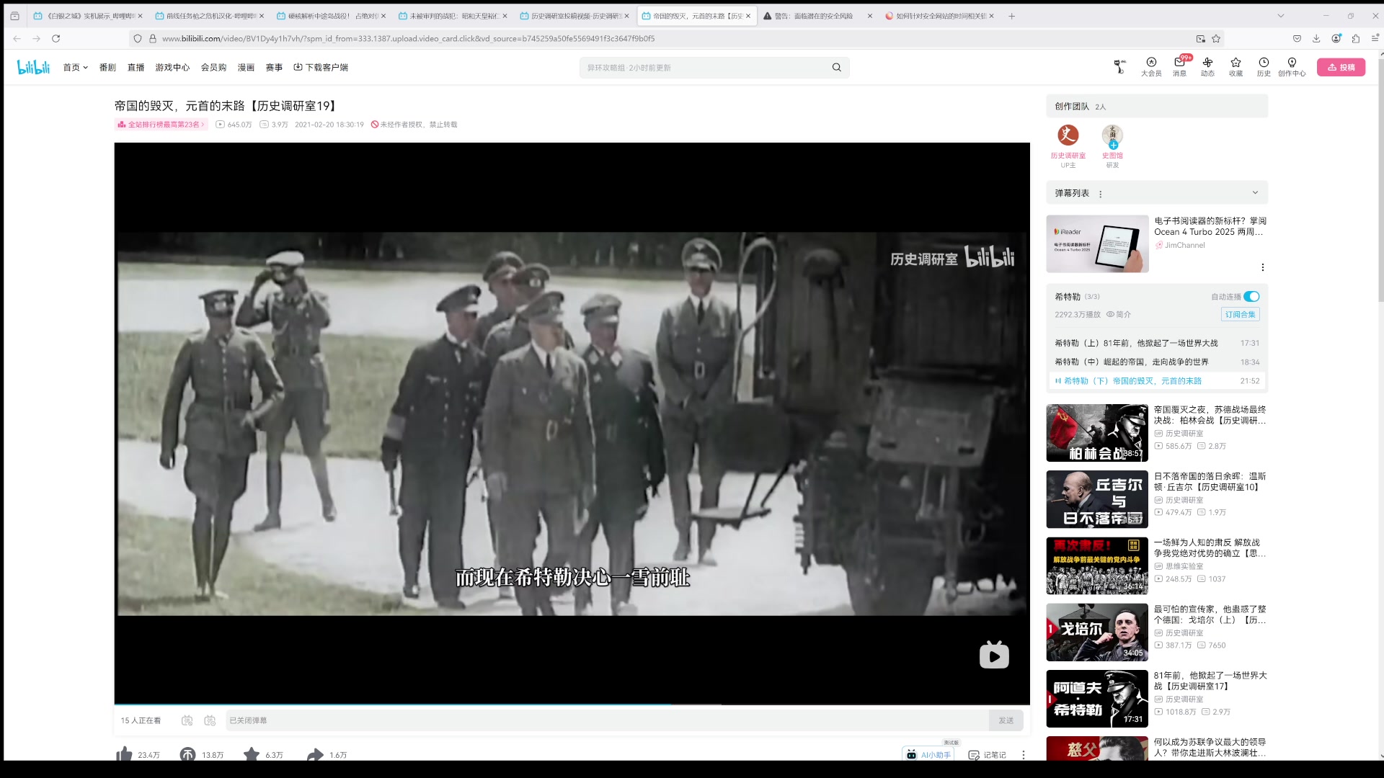
Task: Switch to the 《白银之城》实机展示 browser tab
Action: tap(87, 15)
